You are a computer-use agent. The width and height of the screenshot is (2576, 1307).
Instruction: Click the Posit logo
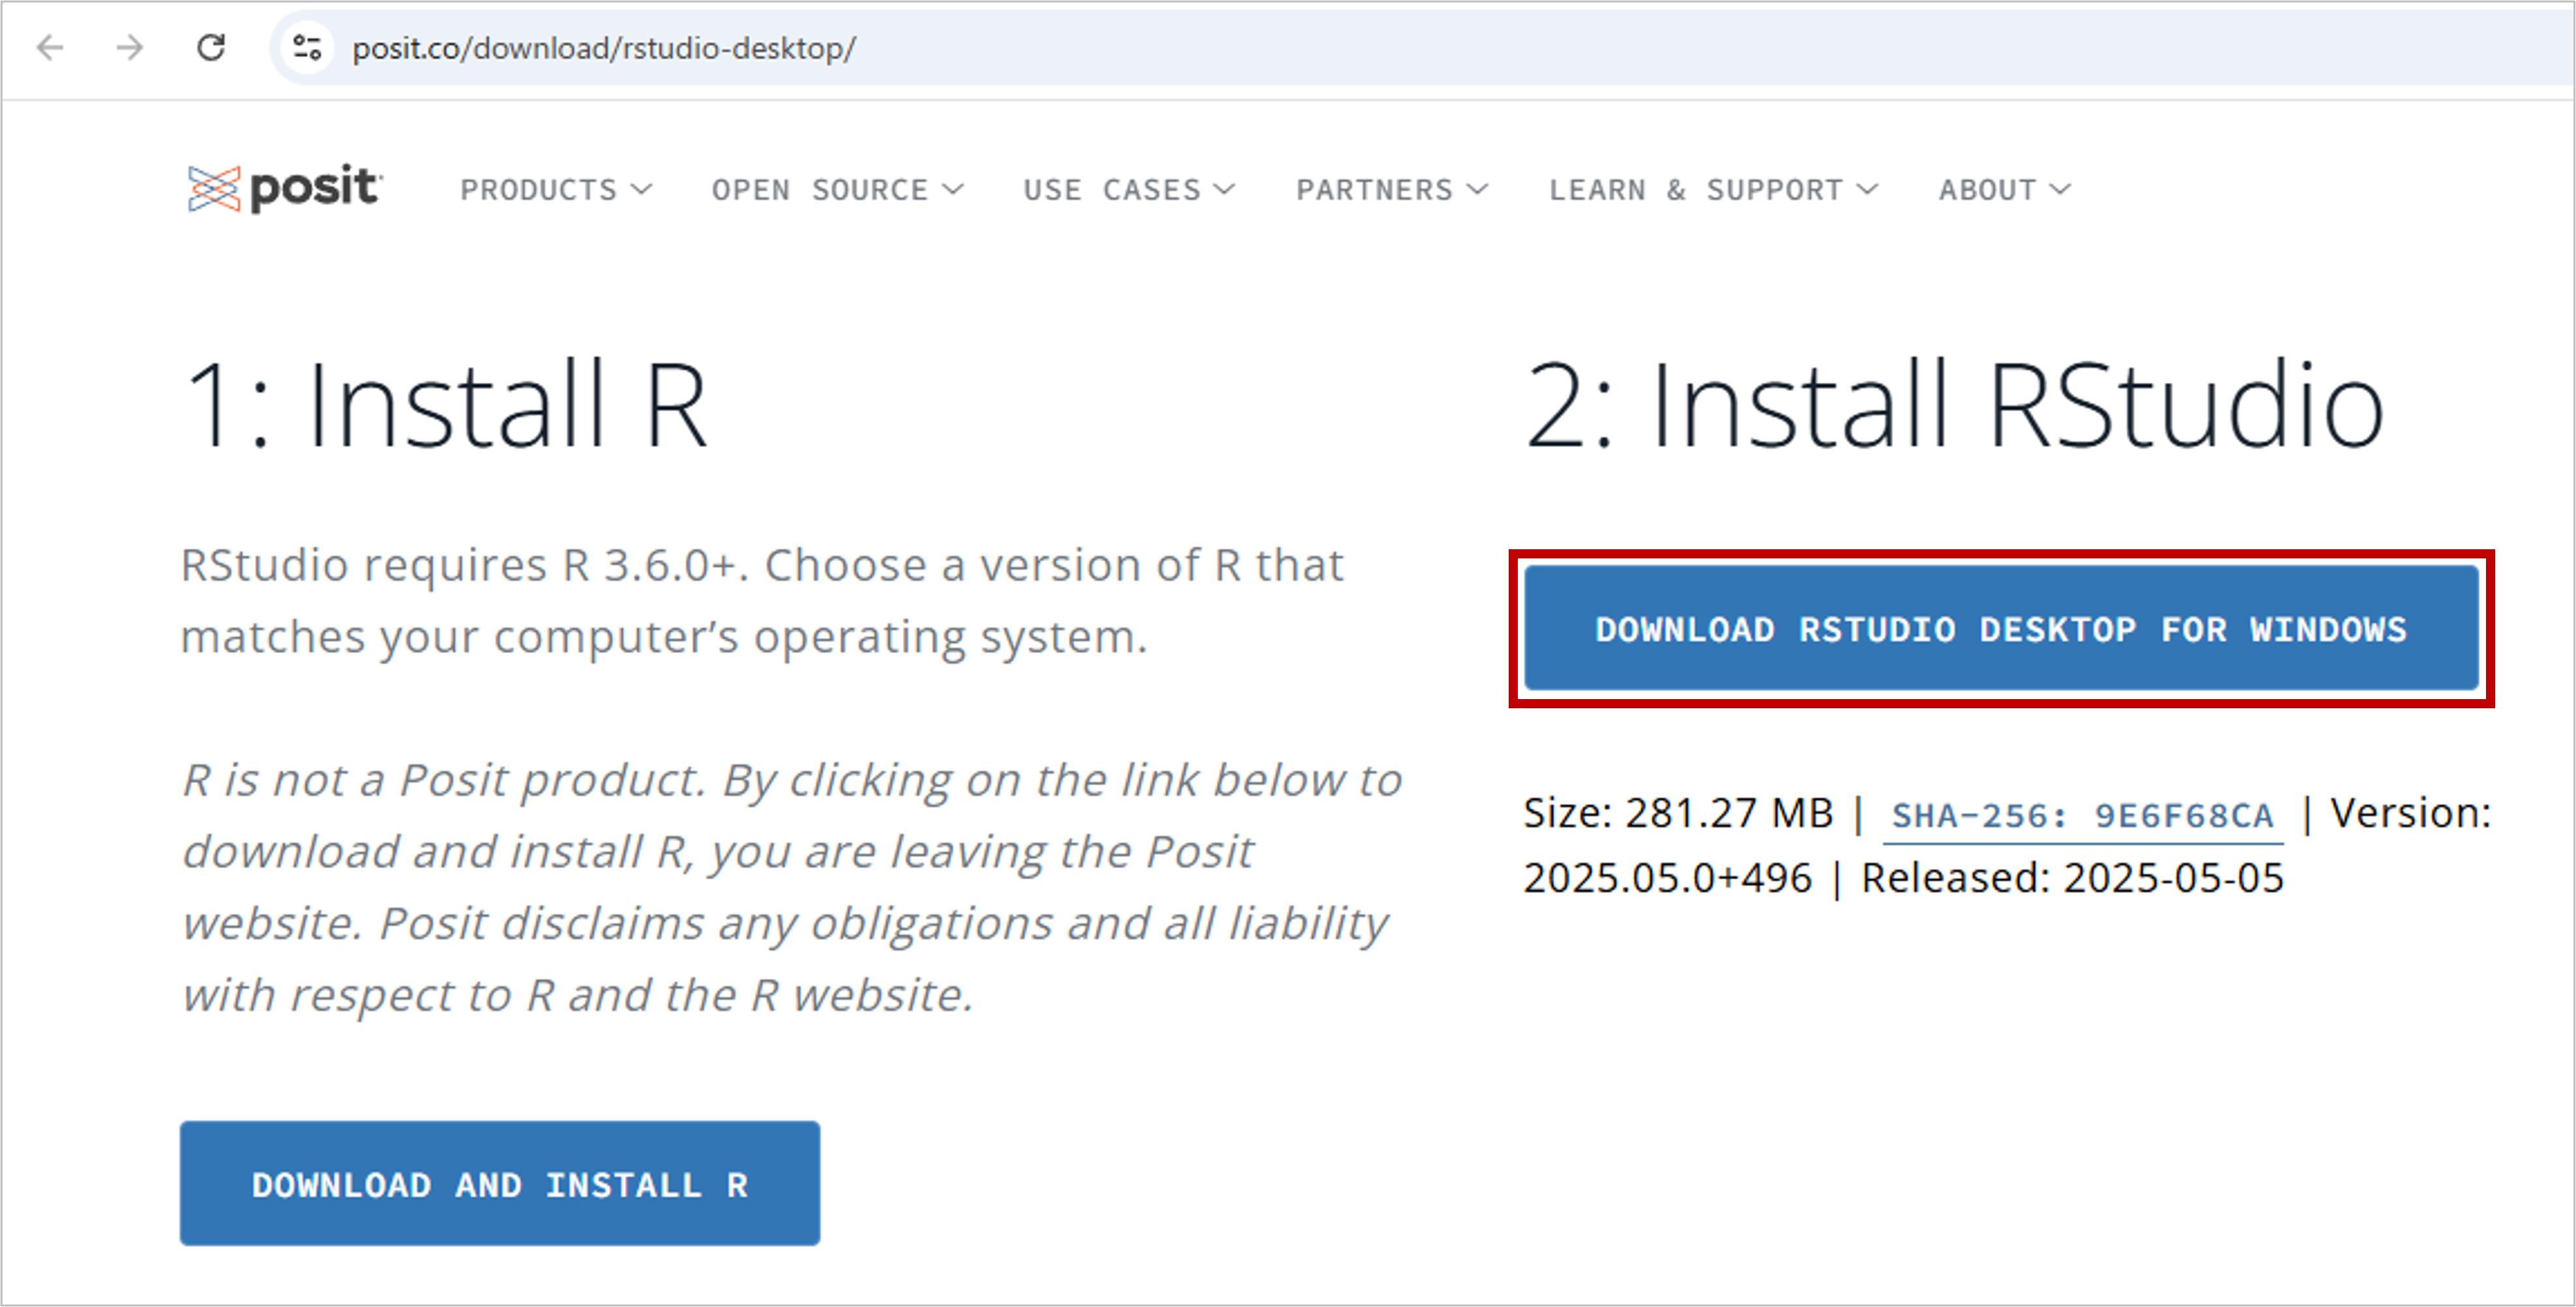tap(284, 188)
